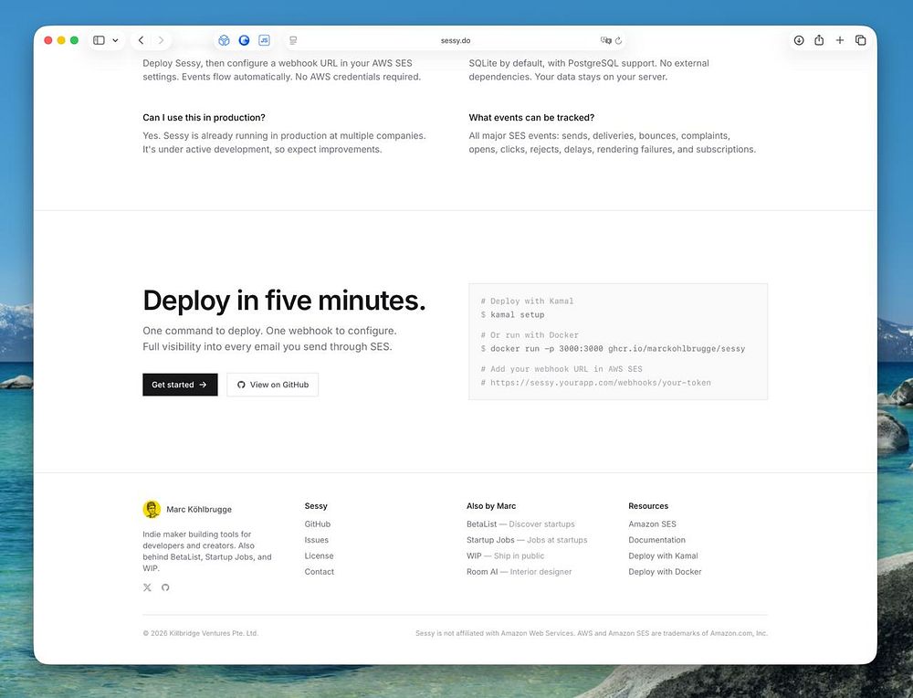Open Issues link in footer
Screen dimensions: 913x698
pos(316,540)
